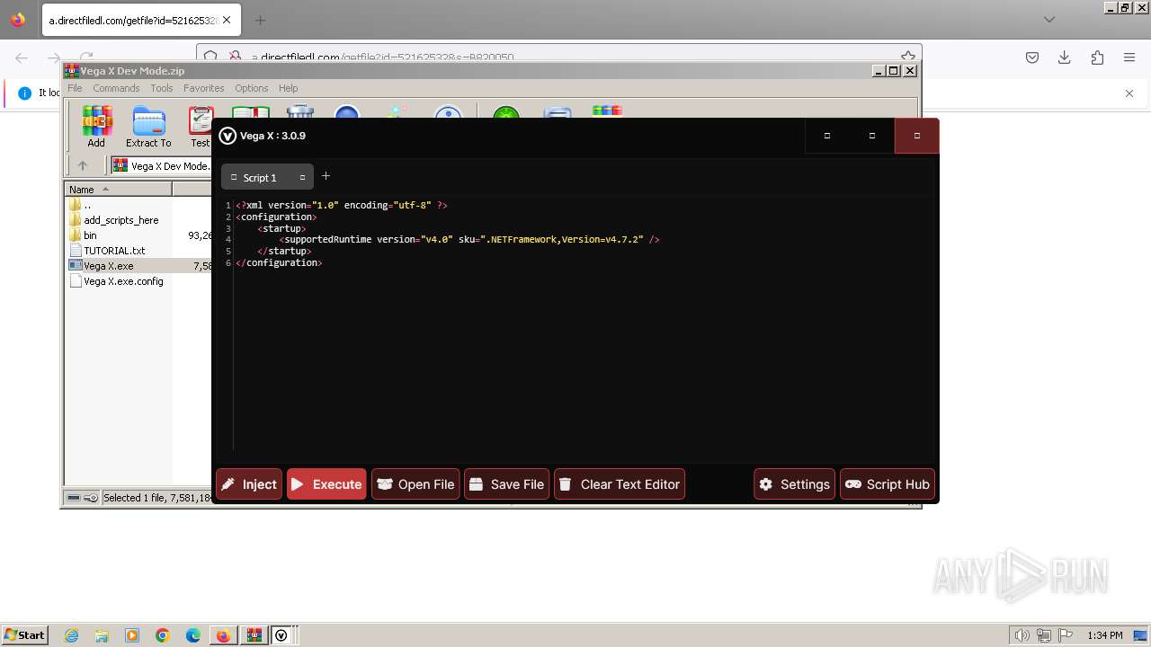Select add_scripts_here folder
Viewport: 1151px width, 647px height.
click(120, 220)
